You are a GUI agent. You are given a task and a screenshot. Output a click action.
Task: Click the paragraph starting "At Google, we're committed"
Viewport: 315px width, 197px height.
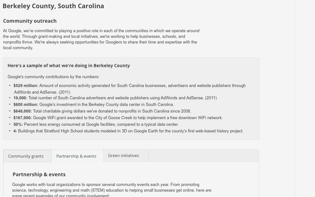point(101,39)
